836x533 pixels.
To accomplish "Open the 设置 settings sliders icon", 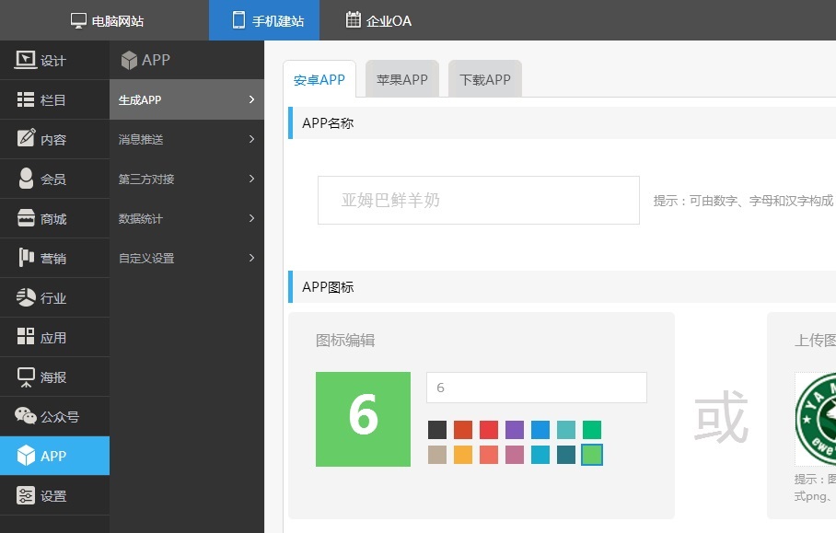I will click(26, 495).
